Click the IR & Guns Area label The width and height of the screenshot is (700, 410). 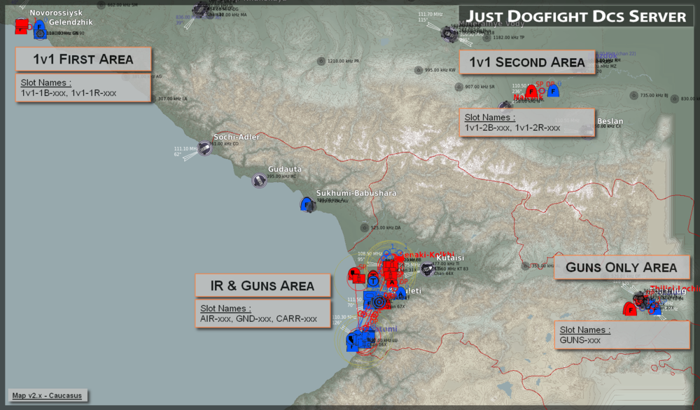[262, 286]
